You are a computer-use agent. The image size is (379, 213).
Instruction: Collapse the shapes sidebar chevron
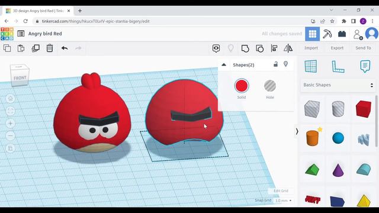click(x=297, y=131)
